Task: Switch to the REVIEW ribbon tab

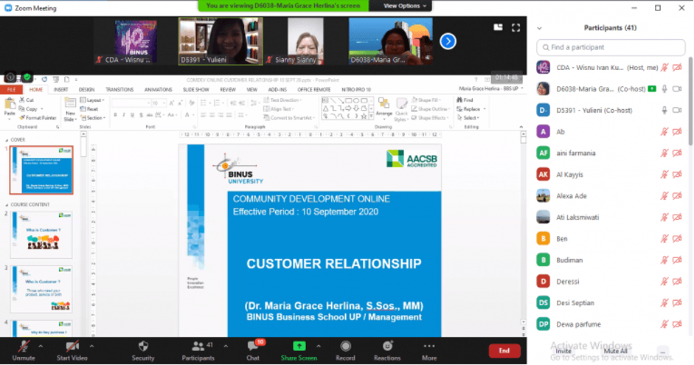Action: click(227, 89)
